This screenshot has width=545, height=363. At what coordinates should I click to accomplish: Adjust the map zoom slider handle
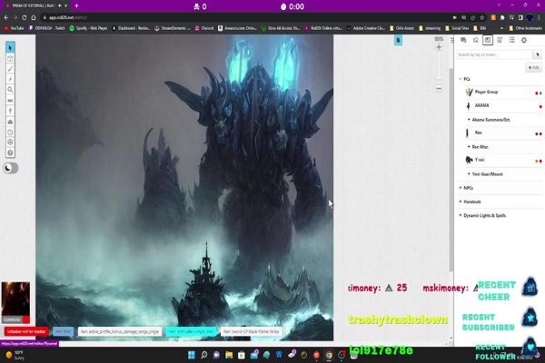[439, 78]
